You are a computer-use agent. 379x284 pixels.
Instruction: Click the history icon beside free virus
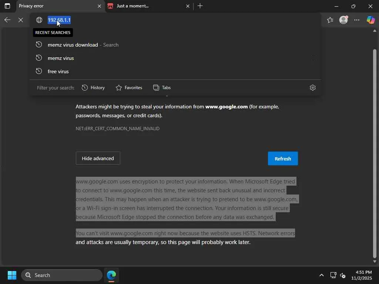(39, 71)
